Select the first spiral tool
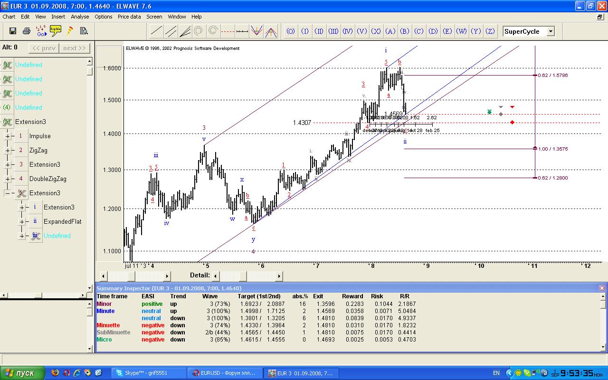608x380 pixels. pos(199,31)
